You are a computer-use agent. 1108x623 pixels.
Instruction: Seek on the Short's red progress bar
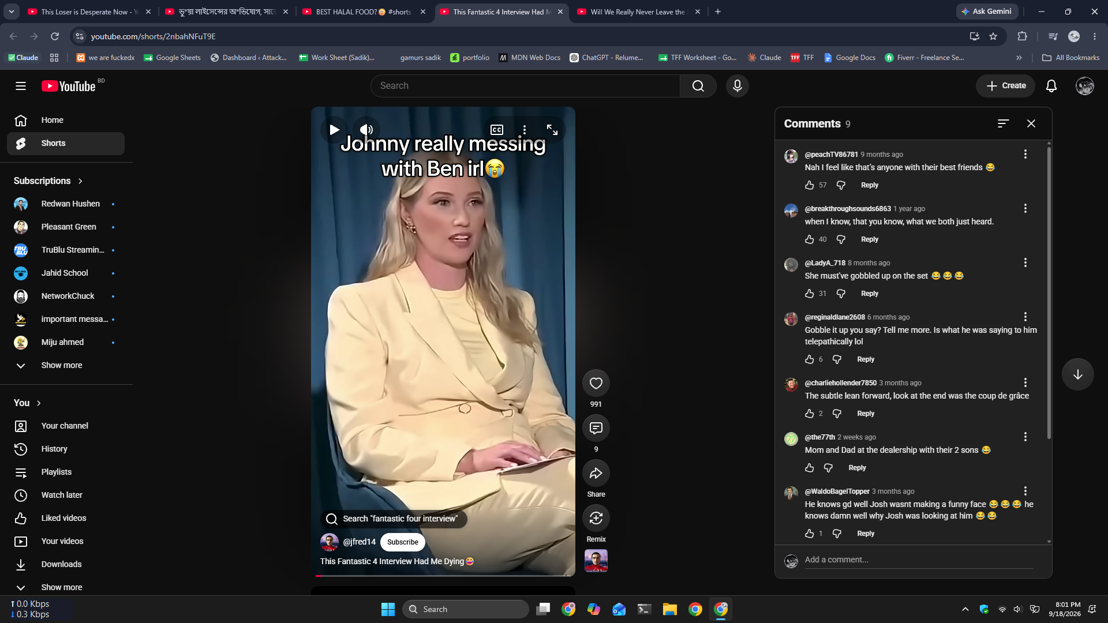[444, 575]
